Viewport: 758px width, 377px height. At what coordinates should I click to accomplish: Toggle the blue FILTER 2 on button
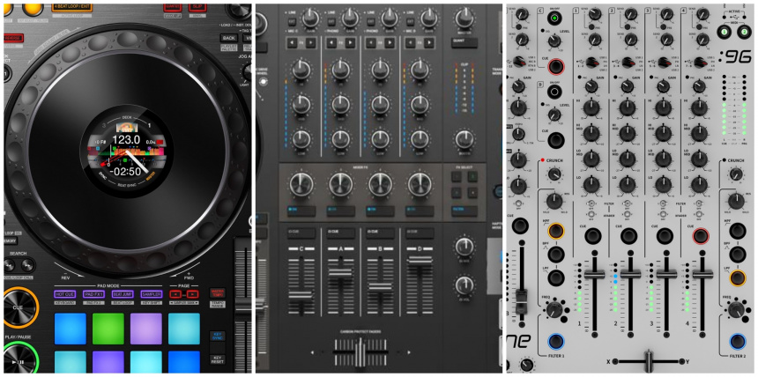coord(736,342)
